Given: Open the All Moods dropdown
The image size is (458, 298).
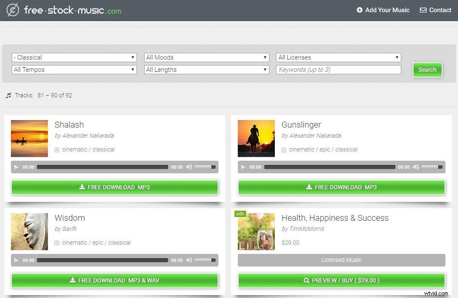Looking at the screenshot, I should point(206,57).
